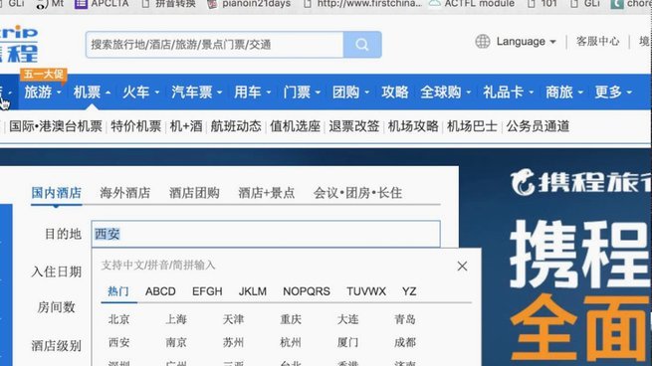Screen dimensions: 652x366
Task: Choose city 青岛
Action: [405, 319]
